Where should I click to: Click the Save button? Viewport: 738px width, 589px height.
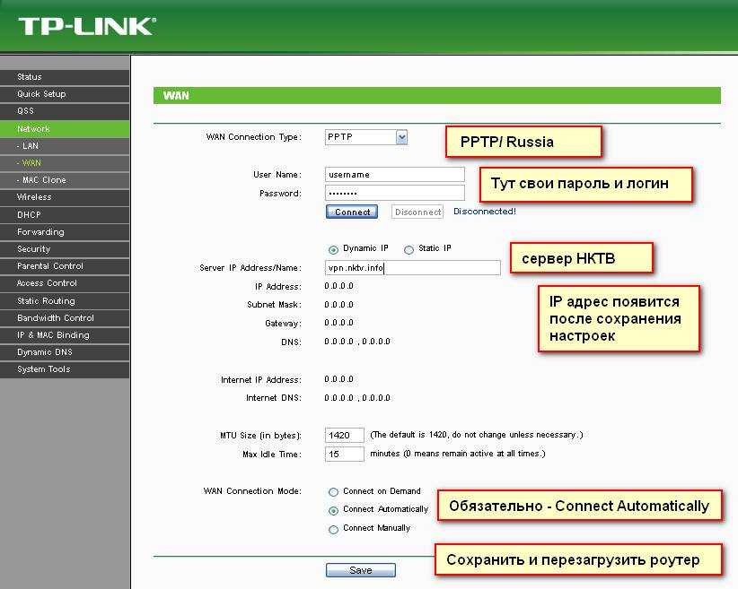[361, 570]
